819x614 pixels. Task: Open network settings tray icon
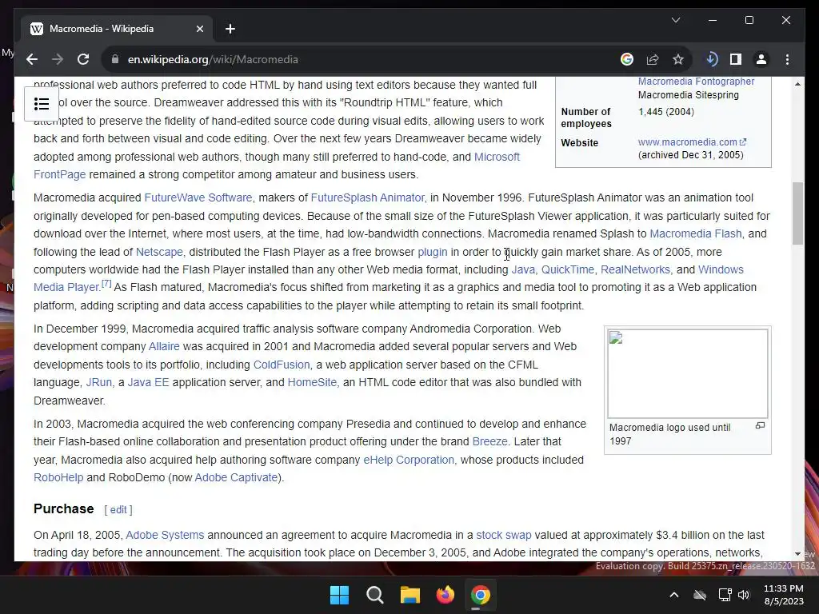pyautogui.click(x=725, y=595)
